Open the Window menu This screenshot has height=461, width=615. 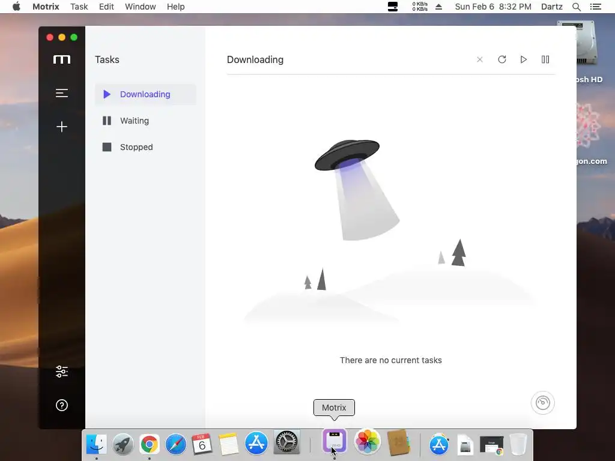141,7
